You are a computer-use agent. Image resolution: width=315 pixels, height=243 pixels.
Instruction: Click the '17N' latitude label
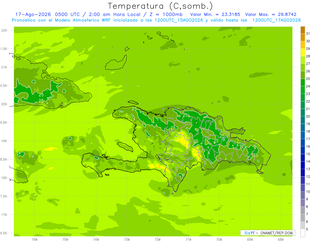click(4, 215)
